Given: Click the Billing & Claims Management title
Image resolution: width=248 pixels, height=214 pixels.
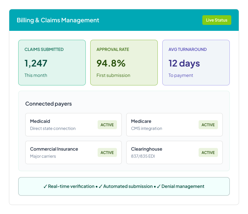Looking at the screenshot, I should coord(58,20).
